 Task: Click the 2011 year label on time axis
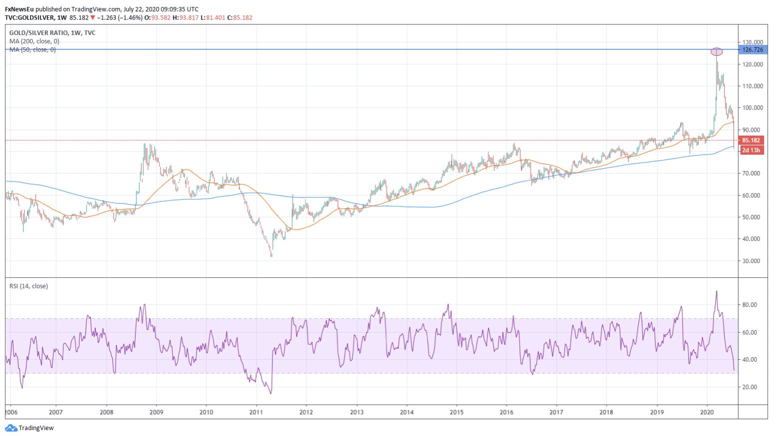(x=256, y=412)
